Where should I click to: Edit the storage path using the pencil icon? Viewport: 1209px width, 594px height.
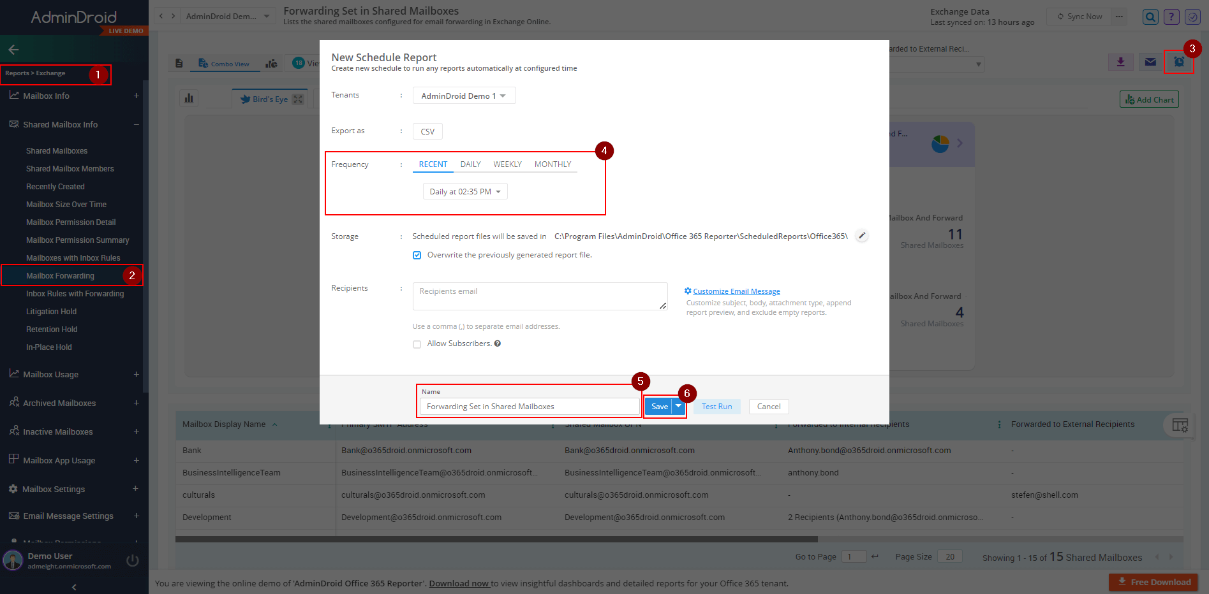862,236
